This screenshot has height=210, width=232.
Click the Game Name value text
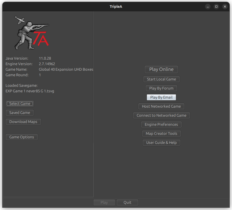[x=66, y=69]
